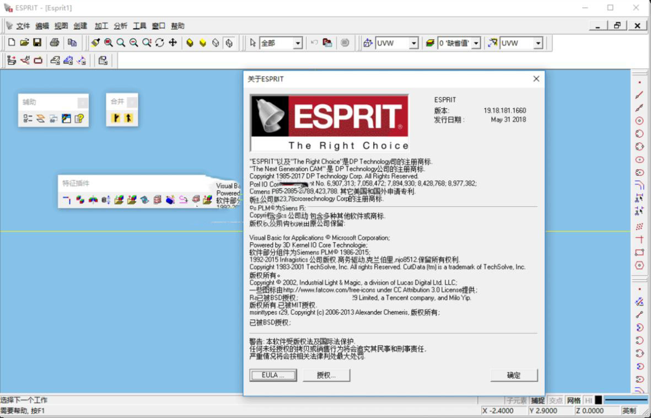The image size is (651, 418).
Task: Toggle the 子元素 sub-element mode
Action: tap(517, 400)
